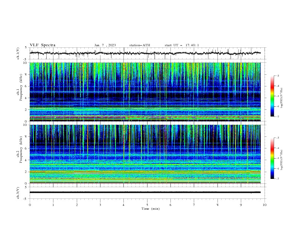Viewport: 298px width, 230px height.
Task: Click inside the ch.2 spectrogram panel
Action: 145,154
